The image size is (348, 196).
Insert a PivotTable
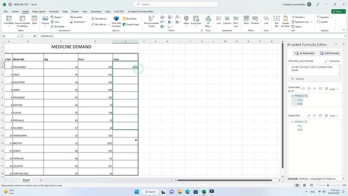[9, 21]
